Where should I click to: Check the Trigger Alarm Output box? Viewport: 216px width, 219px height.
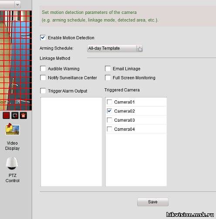tap(43, 91)
